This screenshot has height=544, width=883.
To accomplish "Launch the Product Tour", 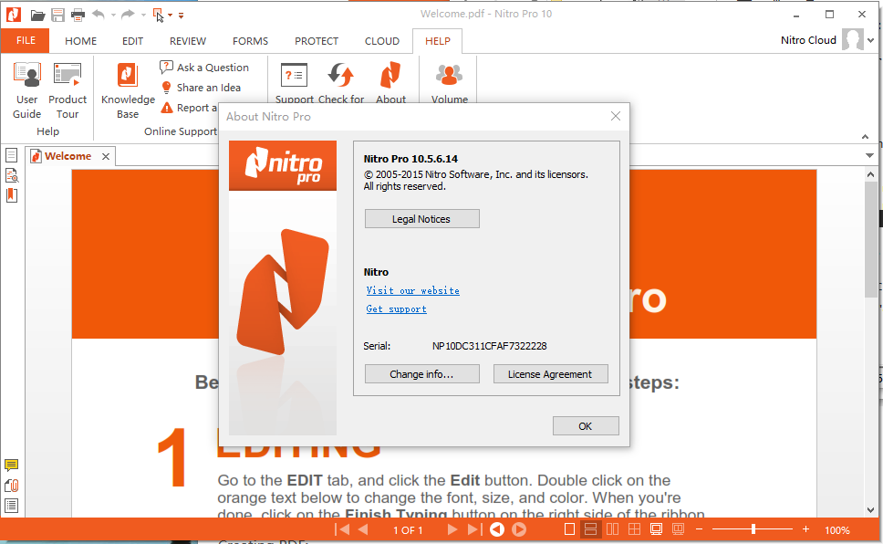I will pos(68,90).
